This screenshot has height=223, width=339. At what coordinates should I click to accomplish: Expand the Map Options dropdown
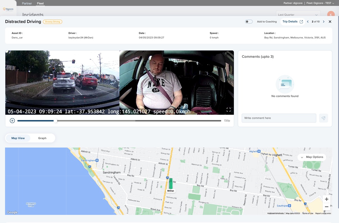[x=312, y=157]
